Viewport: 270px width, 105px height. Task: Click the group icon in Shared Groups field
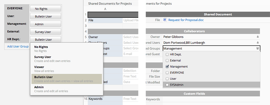pos(257,49)
